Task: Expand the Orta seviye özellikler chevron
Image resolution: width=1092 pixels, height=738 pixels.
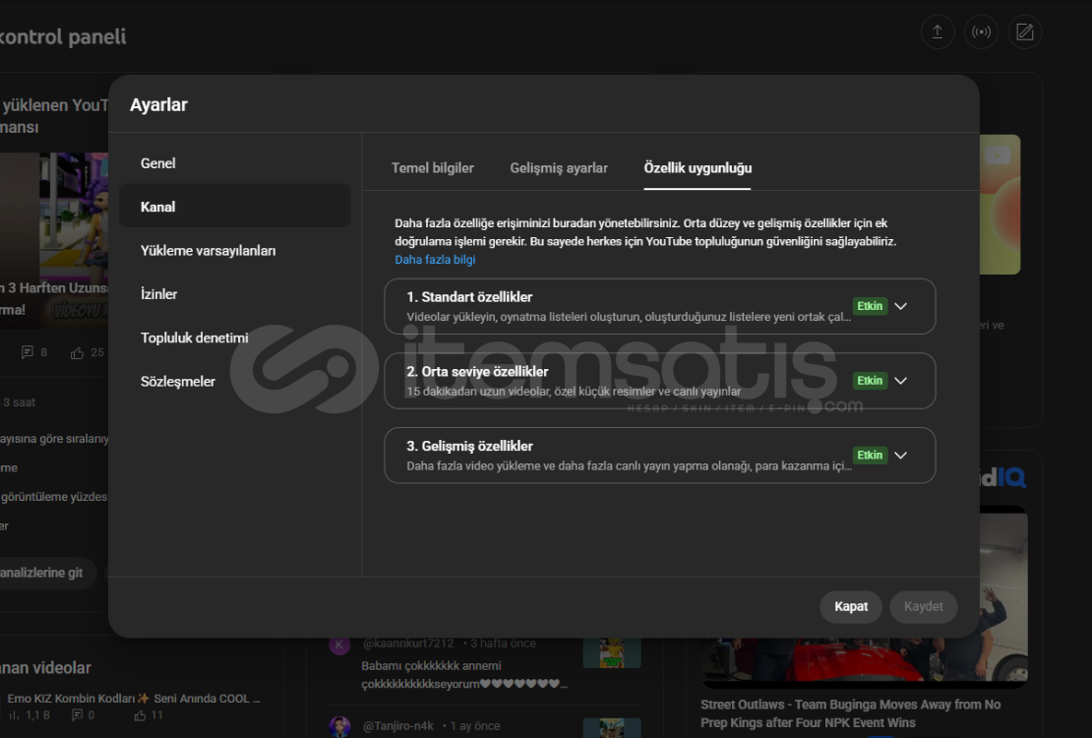Action: tap(900, 381)
